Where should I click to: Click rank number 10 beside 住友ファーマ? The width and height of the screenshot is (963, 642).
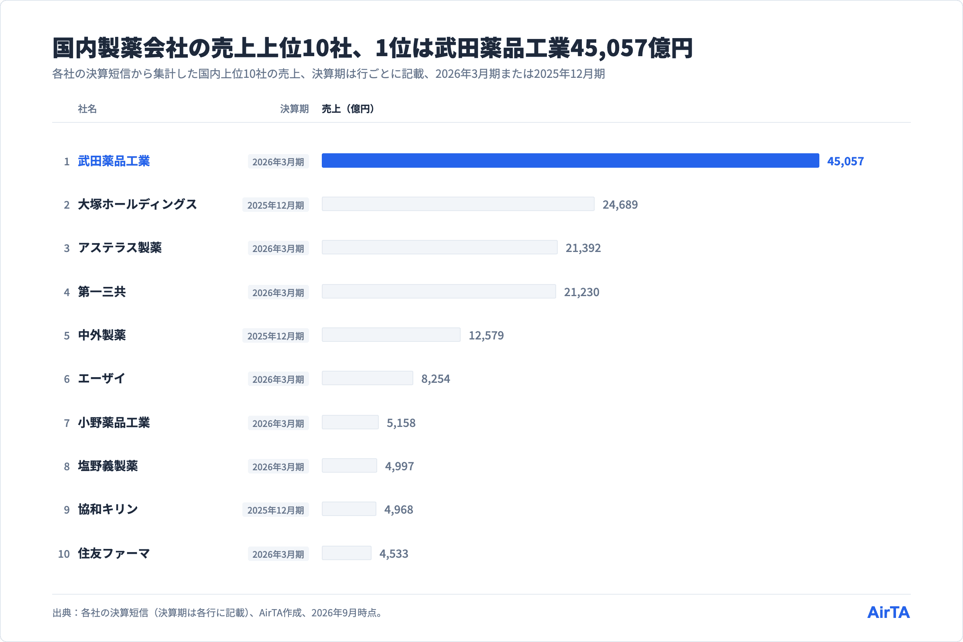tap(64, 555)
